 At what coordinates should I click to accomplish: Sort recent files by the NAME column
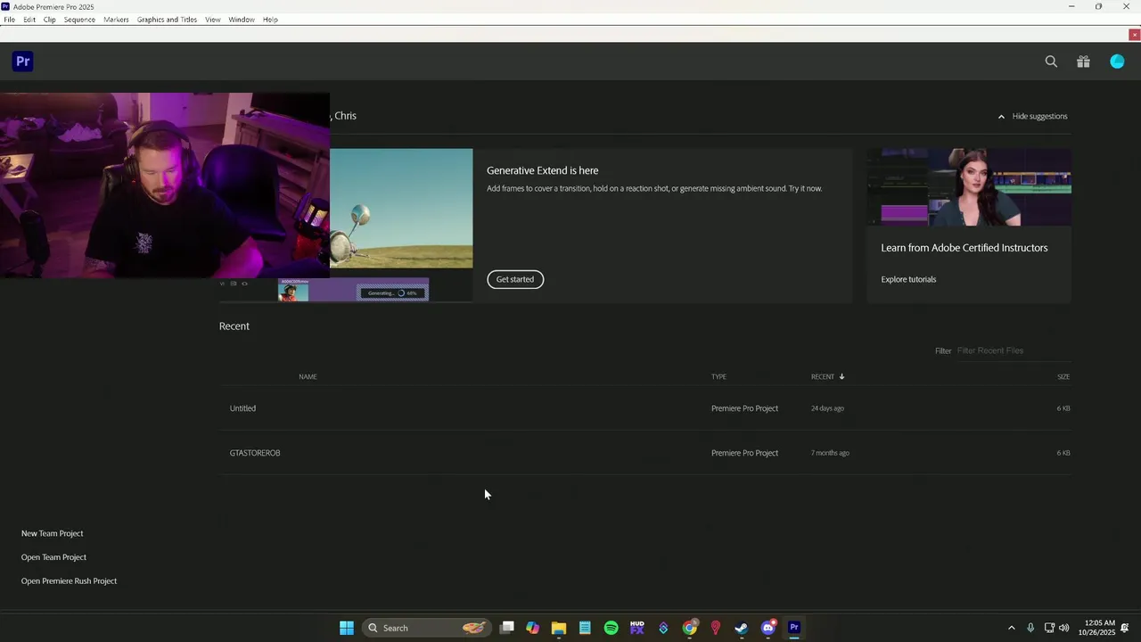click(x=308, y=376)
